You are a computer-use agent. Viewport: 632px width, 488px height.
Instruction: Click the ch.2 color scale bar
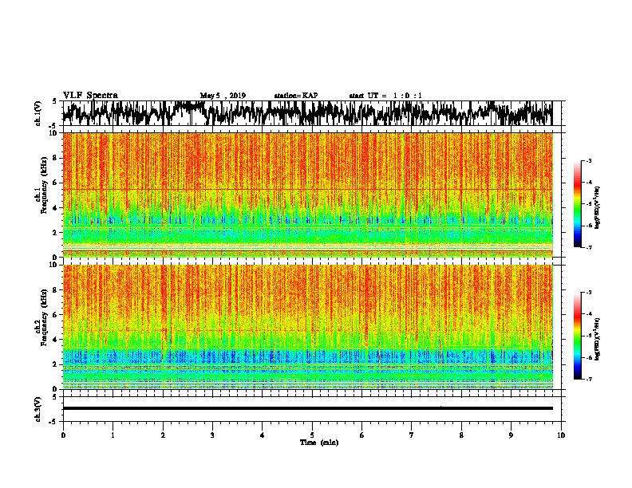pyautogui.click(x=577, y=336)
